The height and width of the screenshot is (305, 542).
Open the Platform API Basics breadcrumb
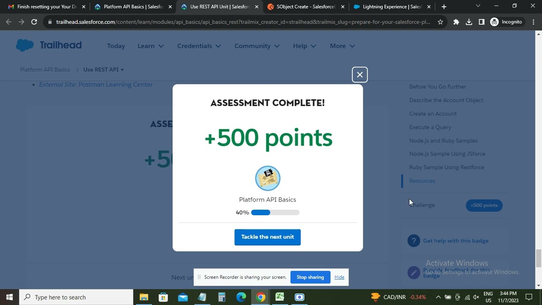45,69
